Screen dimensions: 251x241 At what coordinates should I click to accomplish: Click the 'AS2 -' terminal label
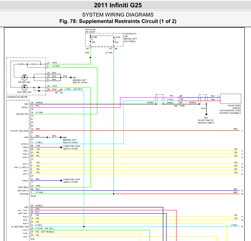tap(26, 151)
